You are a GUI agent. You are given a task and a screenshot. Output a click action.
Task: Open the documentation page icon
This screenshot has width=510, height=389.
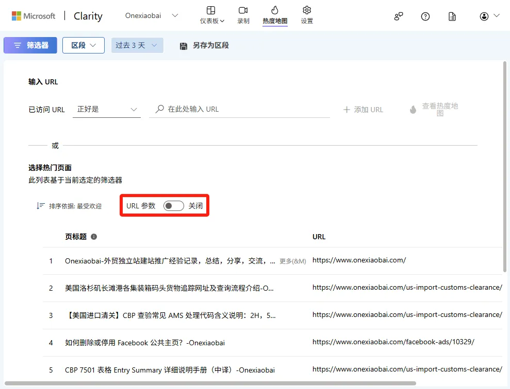click(452, 16)
